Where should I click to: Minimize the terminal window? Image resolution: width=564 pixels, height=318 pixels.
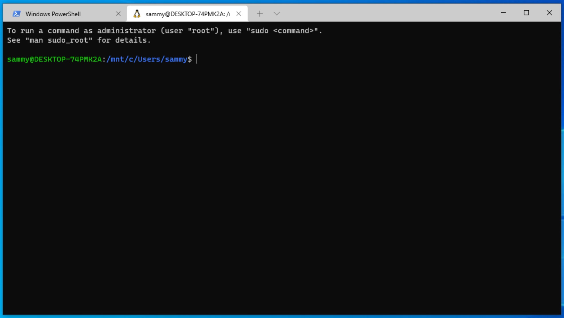click(503, 13)
